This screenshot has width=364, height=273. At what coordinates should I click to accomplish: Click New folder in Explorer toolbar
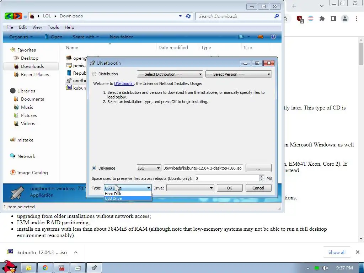[121, 37]
